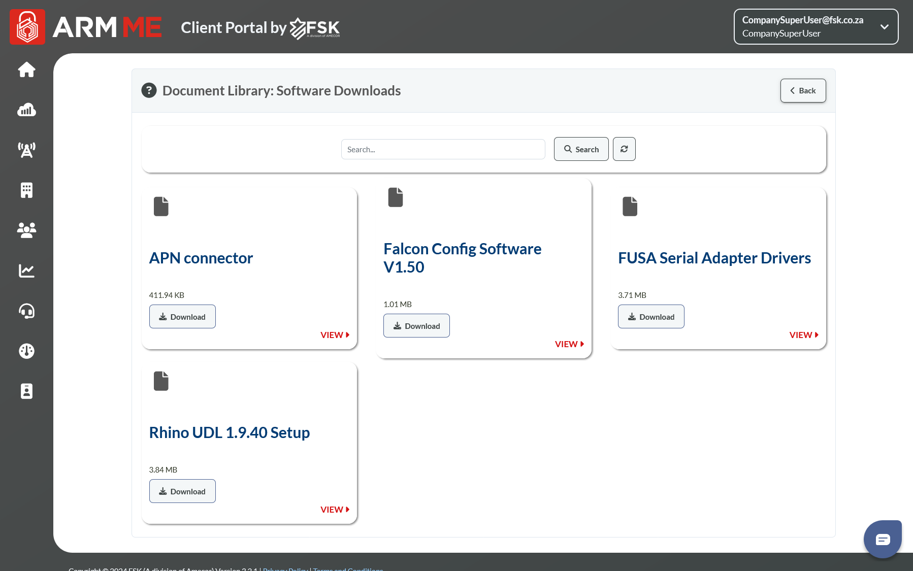Open the chat widget bubble
Image resolution: width=913 pixels, height=571 pixels.
[883, 539]
